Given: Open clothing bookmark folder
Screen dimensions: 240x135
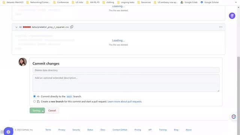Looking at the screenshot, I should tap(108, 2).
